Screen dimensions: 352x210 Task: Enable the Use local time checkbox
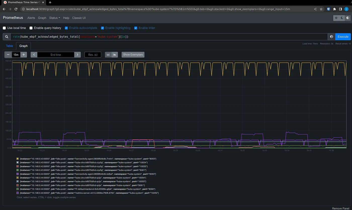[4, 28]
